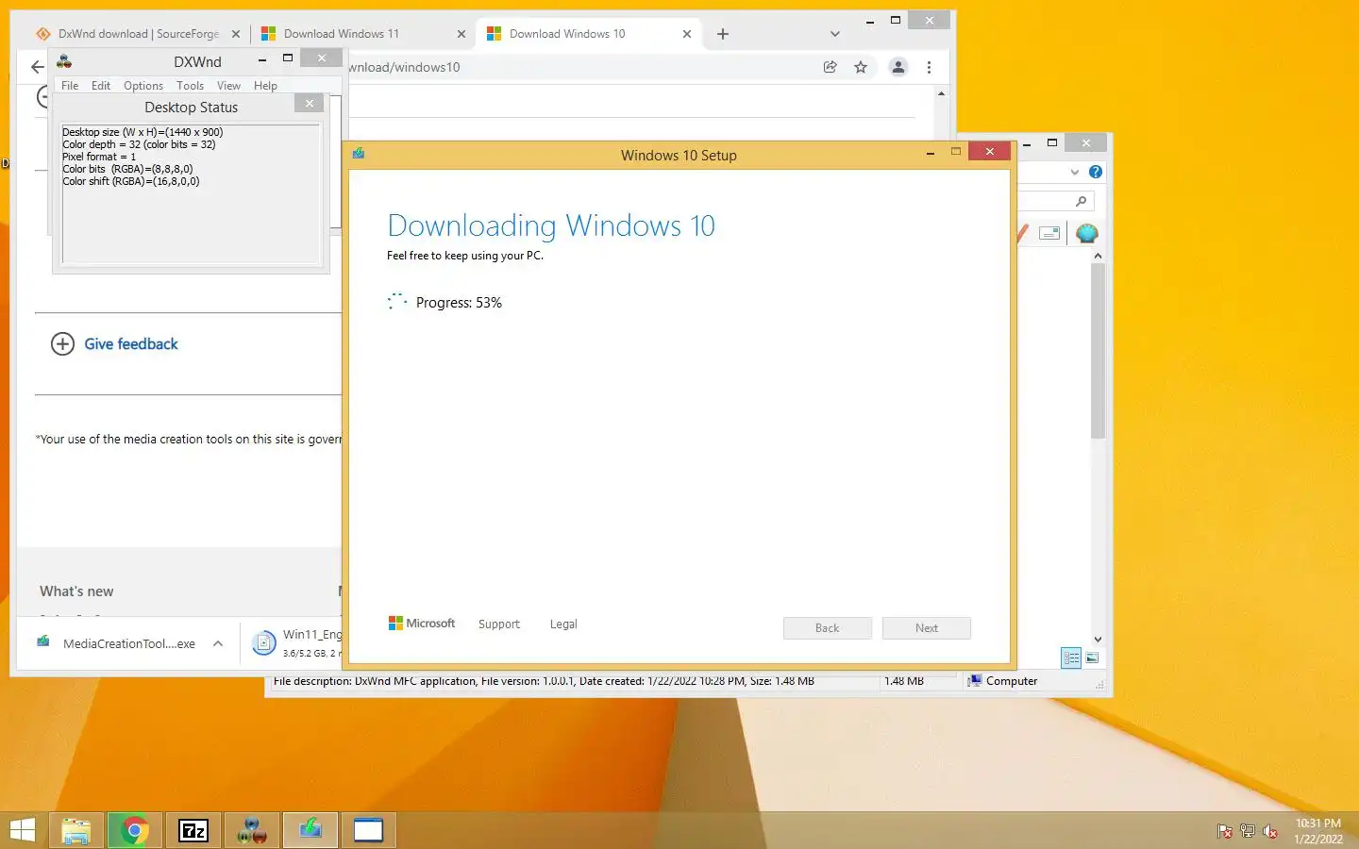This screenshot has width=1359, height=849.
Task: Open the Chrome profile icon
Action: click(x=898, y=67)
